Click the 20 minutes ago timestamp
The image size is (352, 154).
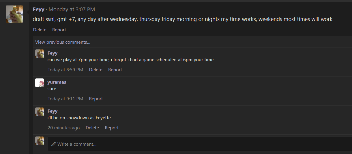63,128
